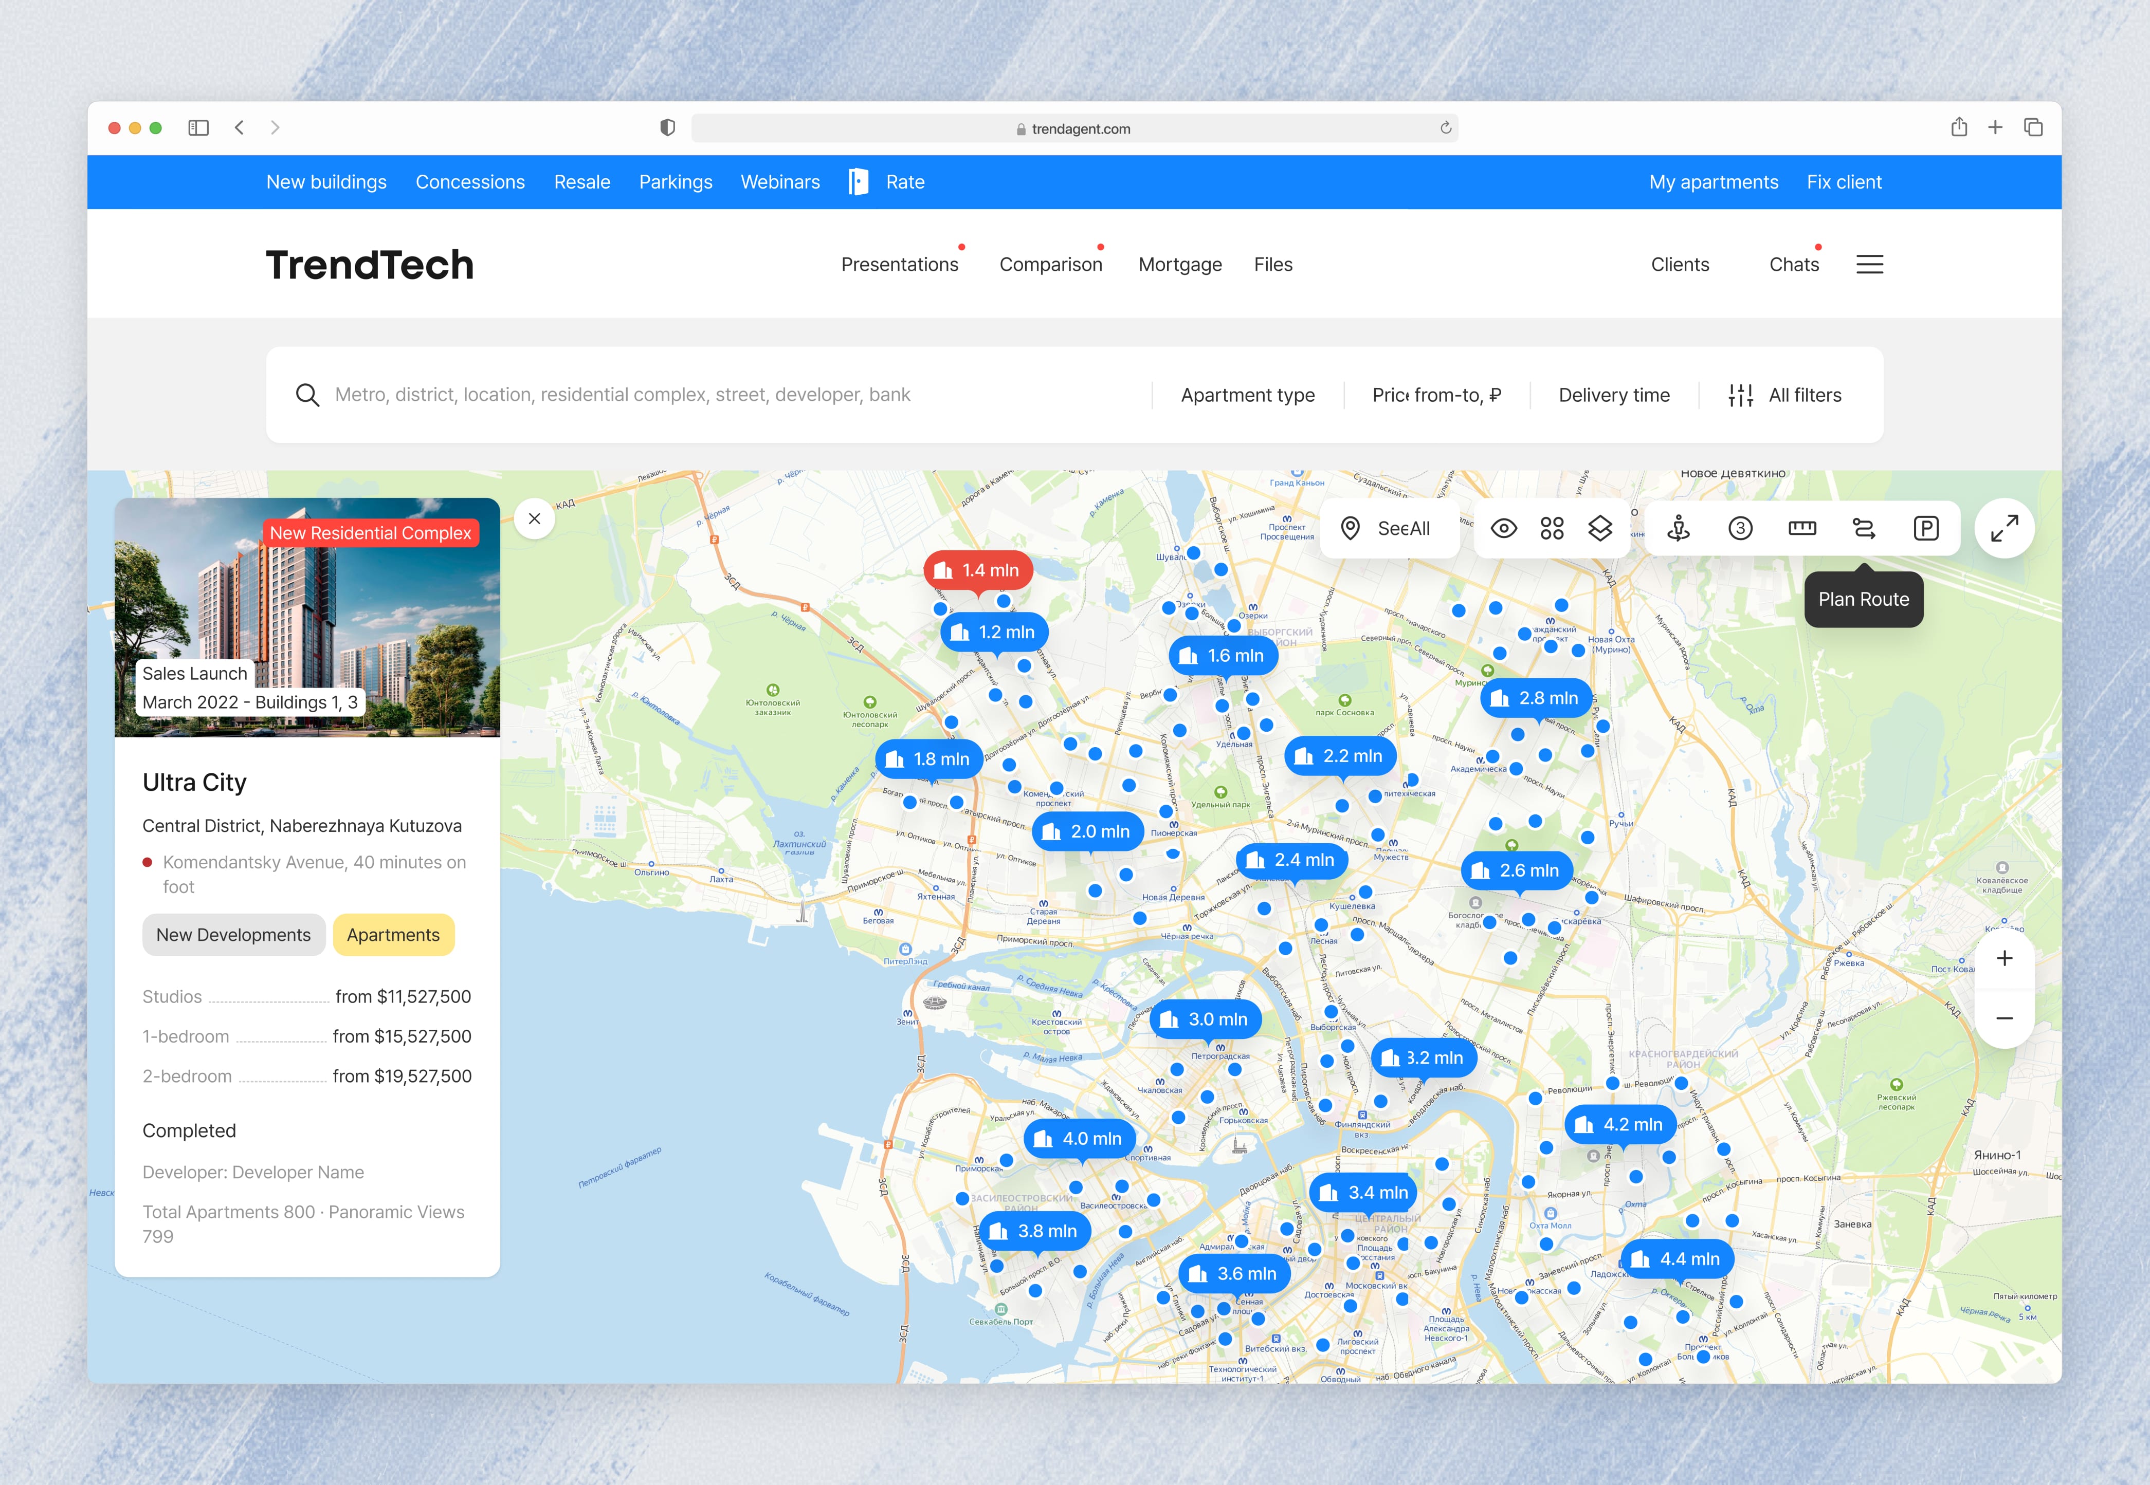
Task: Click the privacy shield icon
Action: coord(667,127)
